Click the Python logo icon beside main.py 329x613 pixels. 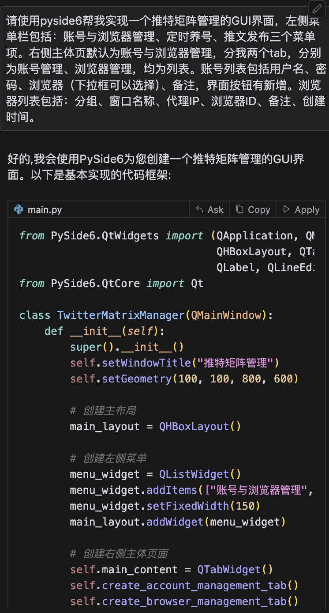pos(19,209)
